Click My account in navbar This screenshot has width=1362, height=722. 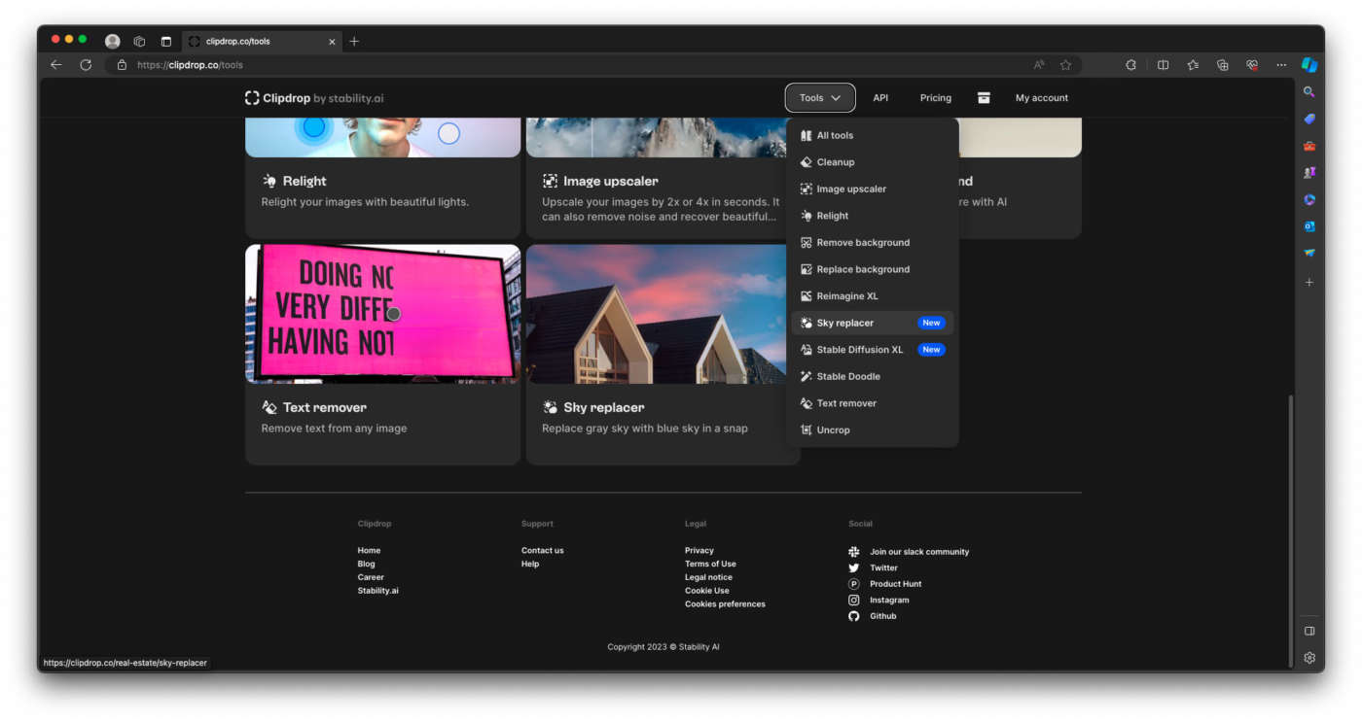pyautogui.click(x=1041, y=98)
